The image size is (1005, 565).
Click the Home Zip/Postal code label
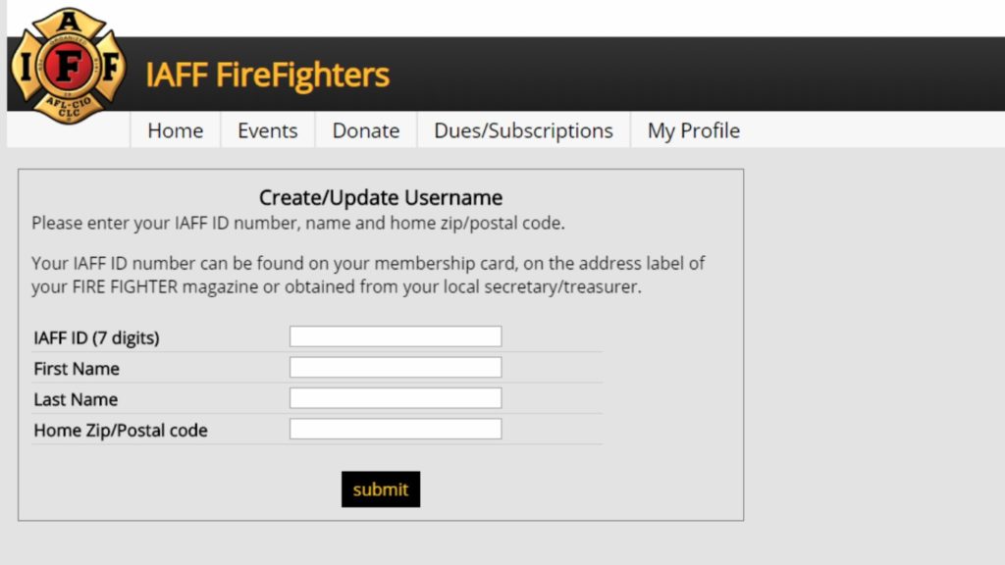tap(121, 431)
